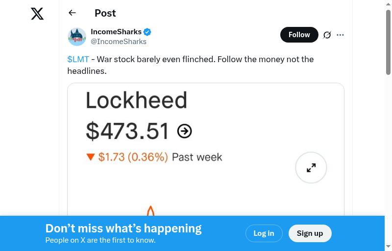Click the circled arrow beside $473.51

point(184,131)
